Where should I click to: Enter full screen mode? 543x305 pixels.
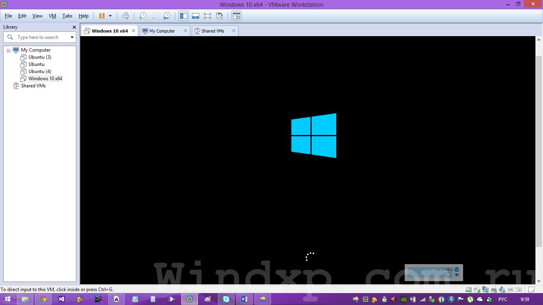tap(208, 16)
